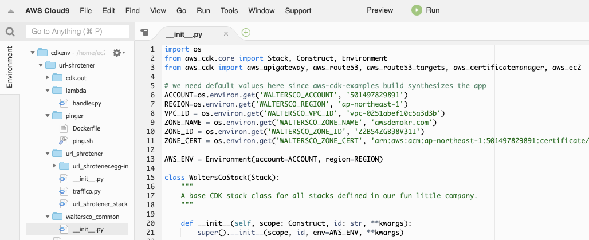Click the cdkenv root folder icon
Viewport: 589px width, 240px height.
pyautogui.click(x=43, y=53)
